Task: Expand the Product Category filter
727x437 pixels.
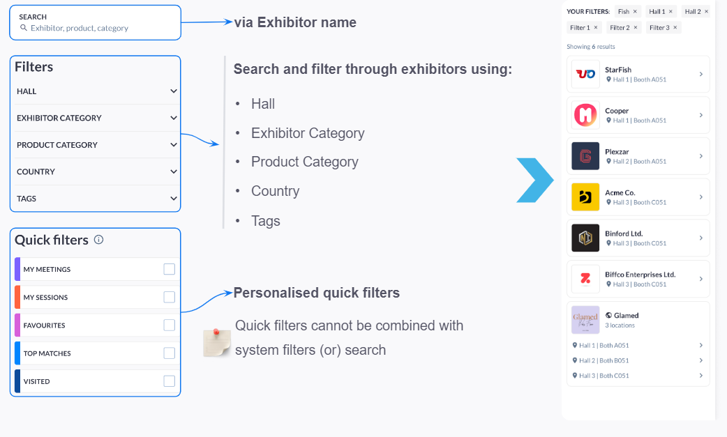Action: point(96,145)
